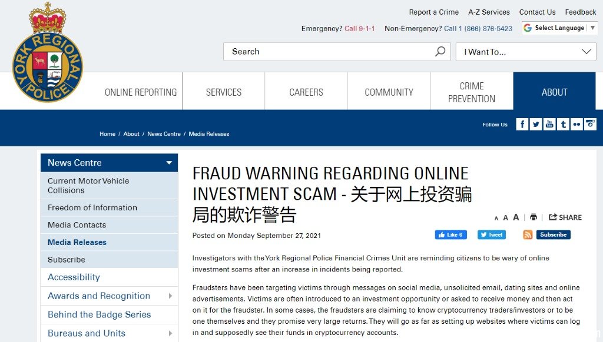Open Current Motor Vehicle Collisions sidebar item
This screenshot has height=342, width=603.
[x=109, y=185]
